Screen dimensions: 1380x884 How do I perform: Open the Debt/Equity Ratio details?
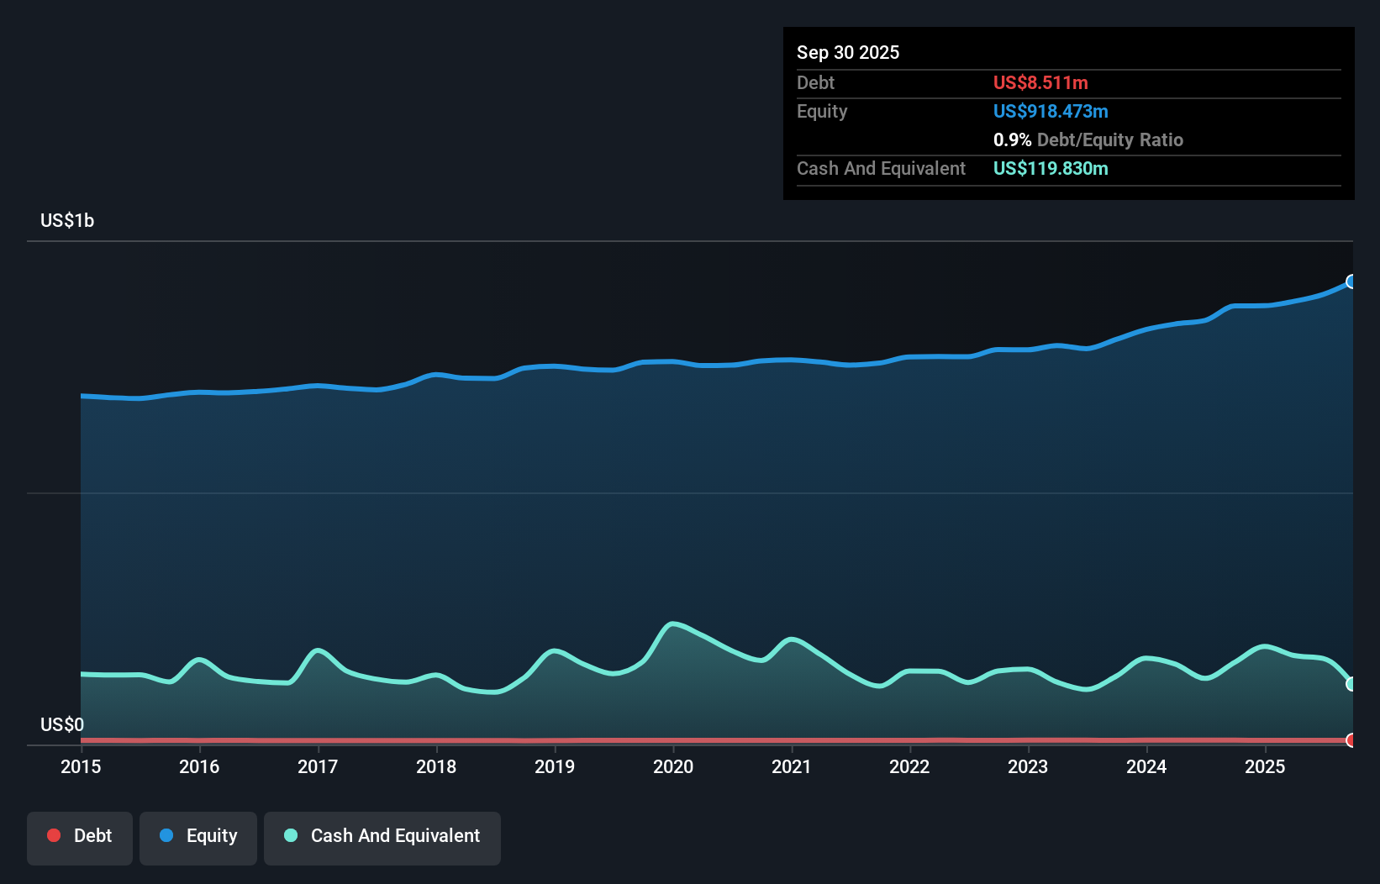pos(1088,139)
